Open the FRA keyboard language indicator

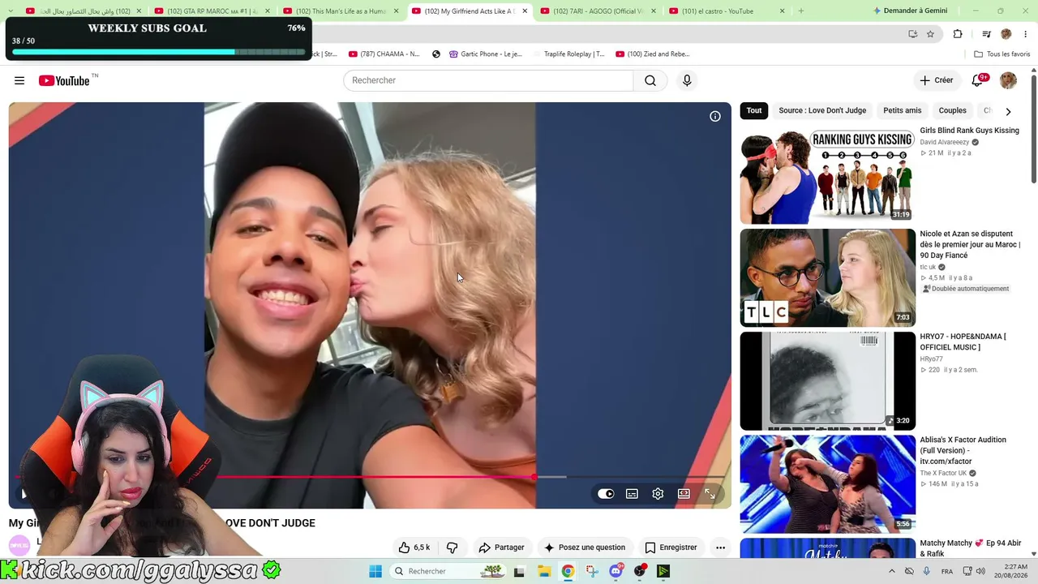coord(947,571)
